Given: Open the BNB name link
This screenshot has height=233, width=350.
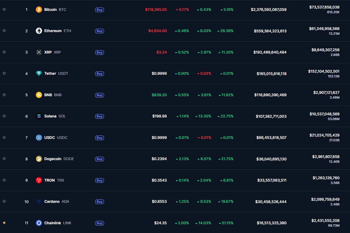Looking at the screenshot, I should [53, 95].
